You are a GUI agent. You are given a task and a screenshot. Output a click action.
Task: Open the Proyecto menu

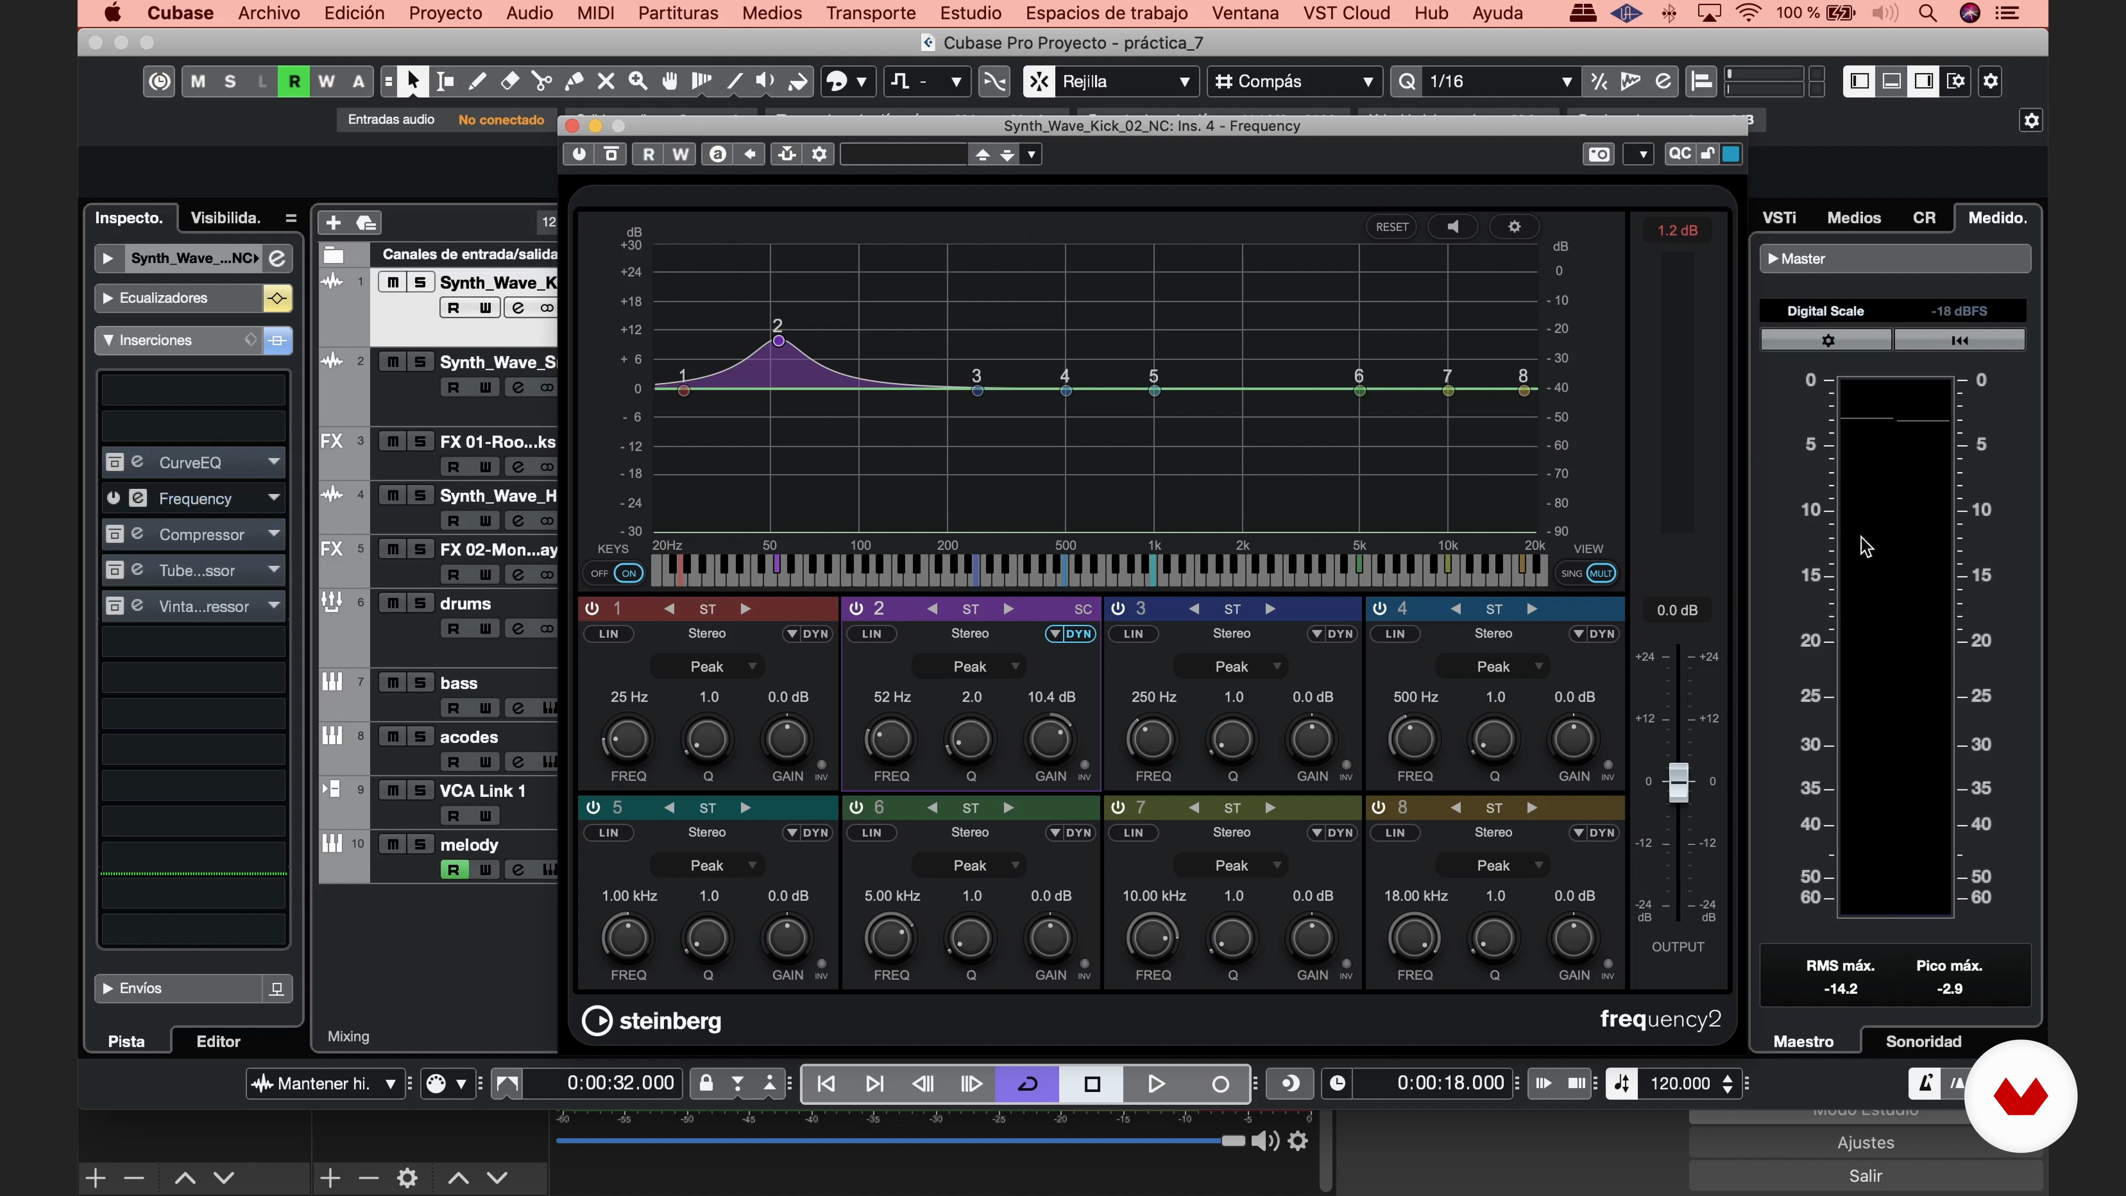[x=445, y=13]
